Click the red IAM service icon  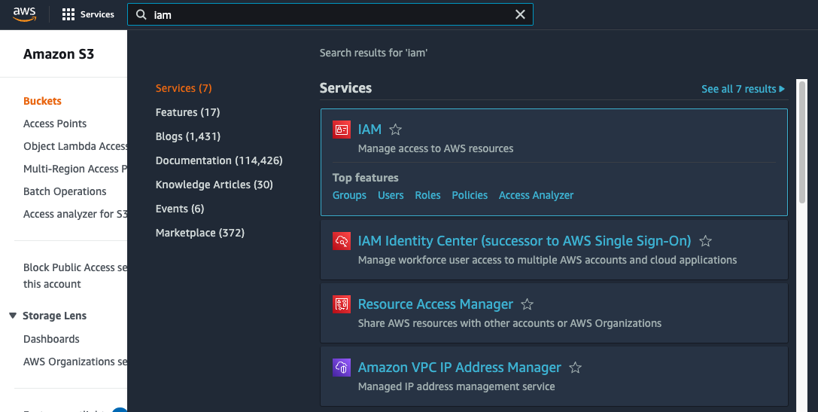pyautogui.click(x=342, y=130)
